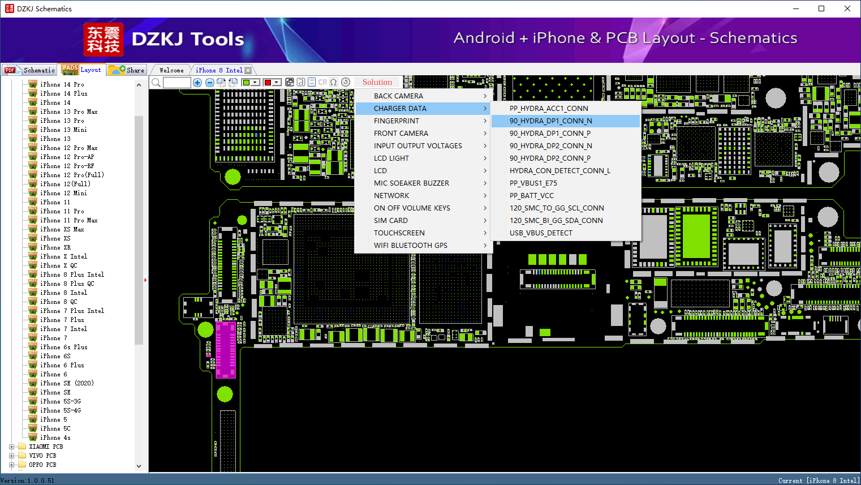Select FRONT CAMERA in the Solution menu

pyautogui.click(x=423, y=134)
